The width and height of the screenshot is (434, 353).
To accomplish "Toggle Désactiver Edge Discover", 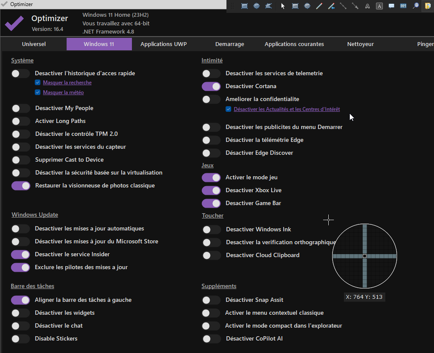I will pyautogui.click(x=211, y=153).
